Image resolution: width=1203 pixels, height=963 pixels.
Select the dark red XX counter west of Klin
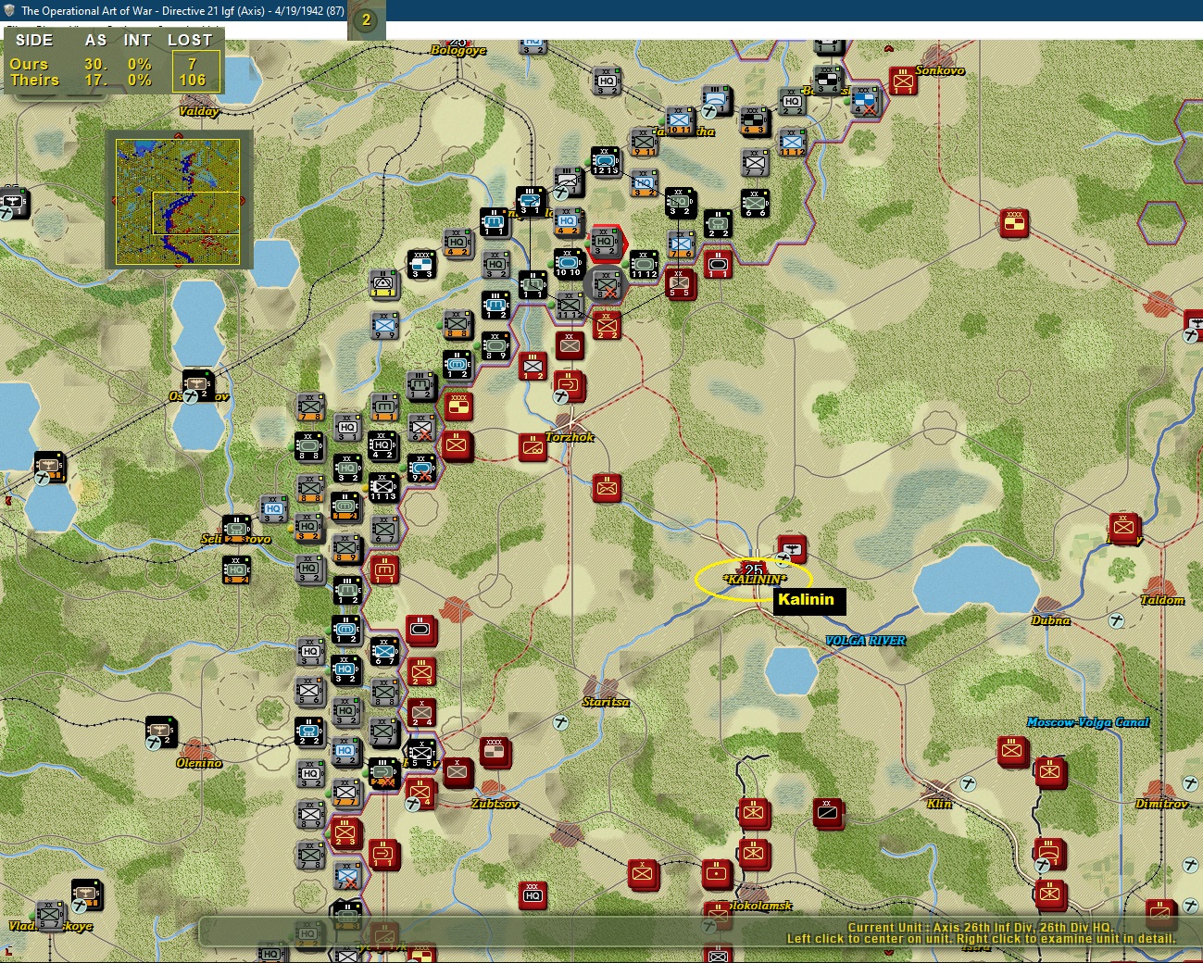click(828, 813)
